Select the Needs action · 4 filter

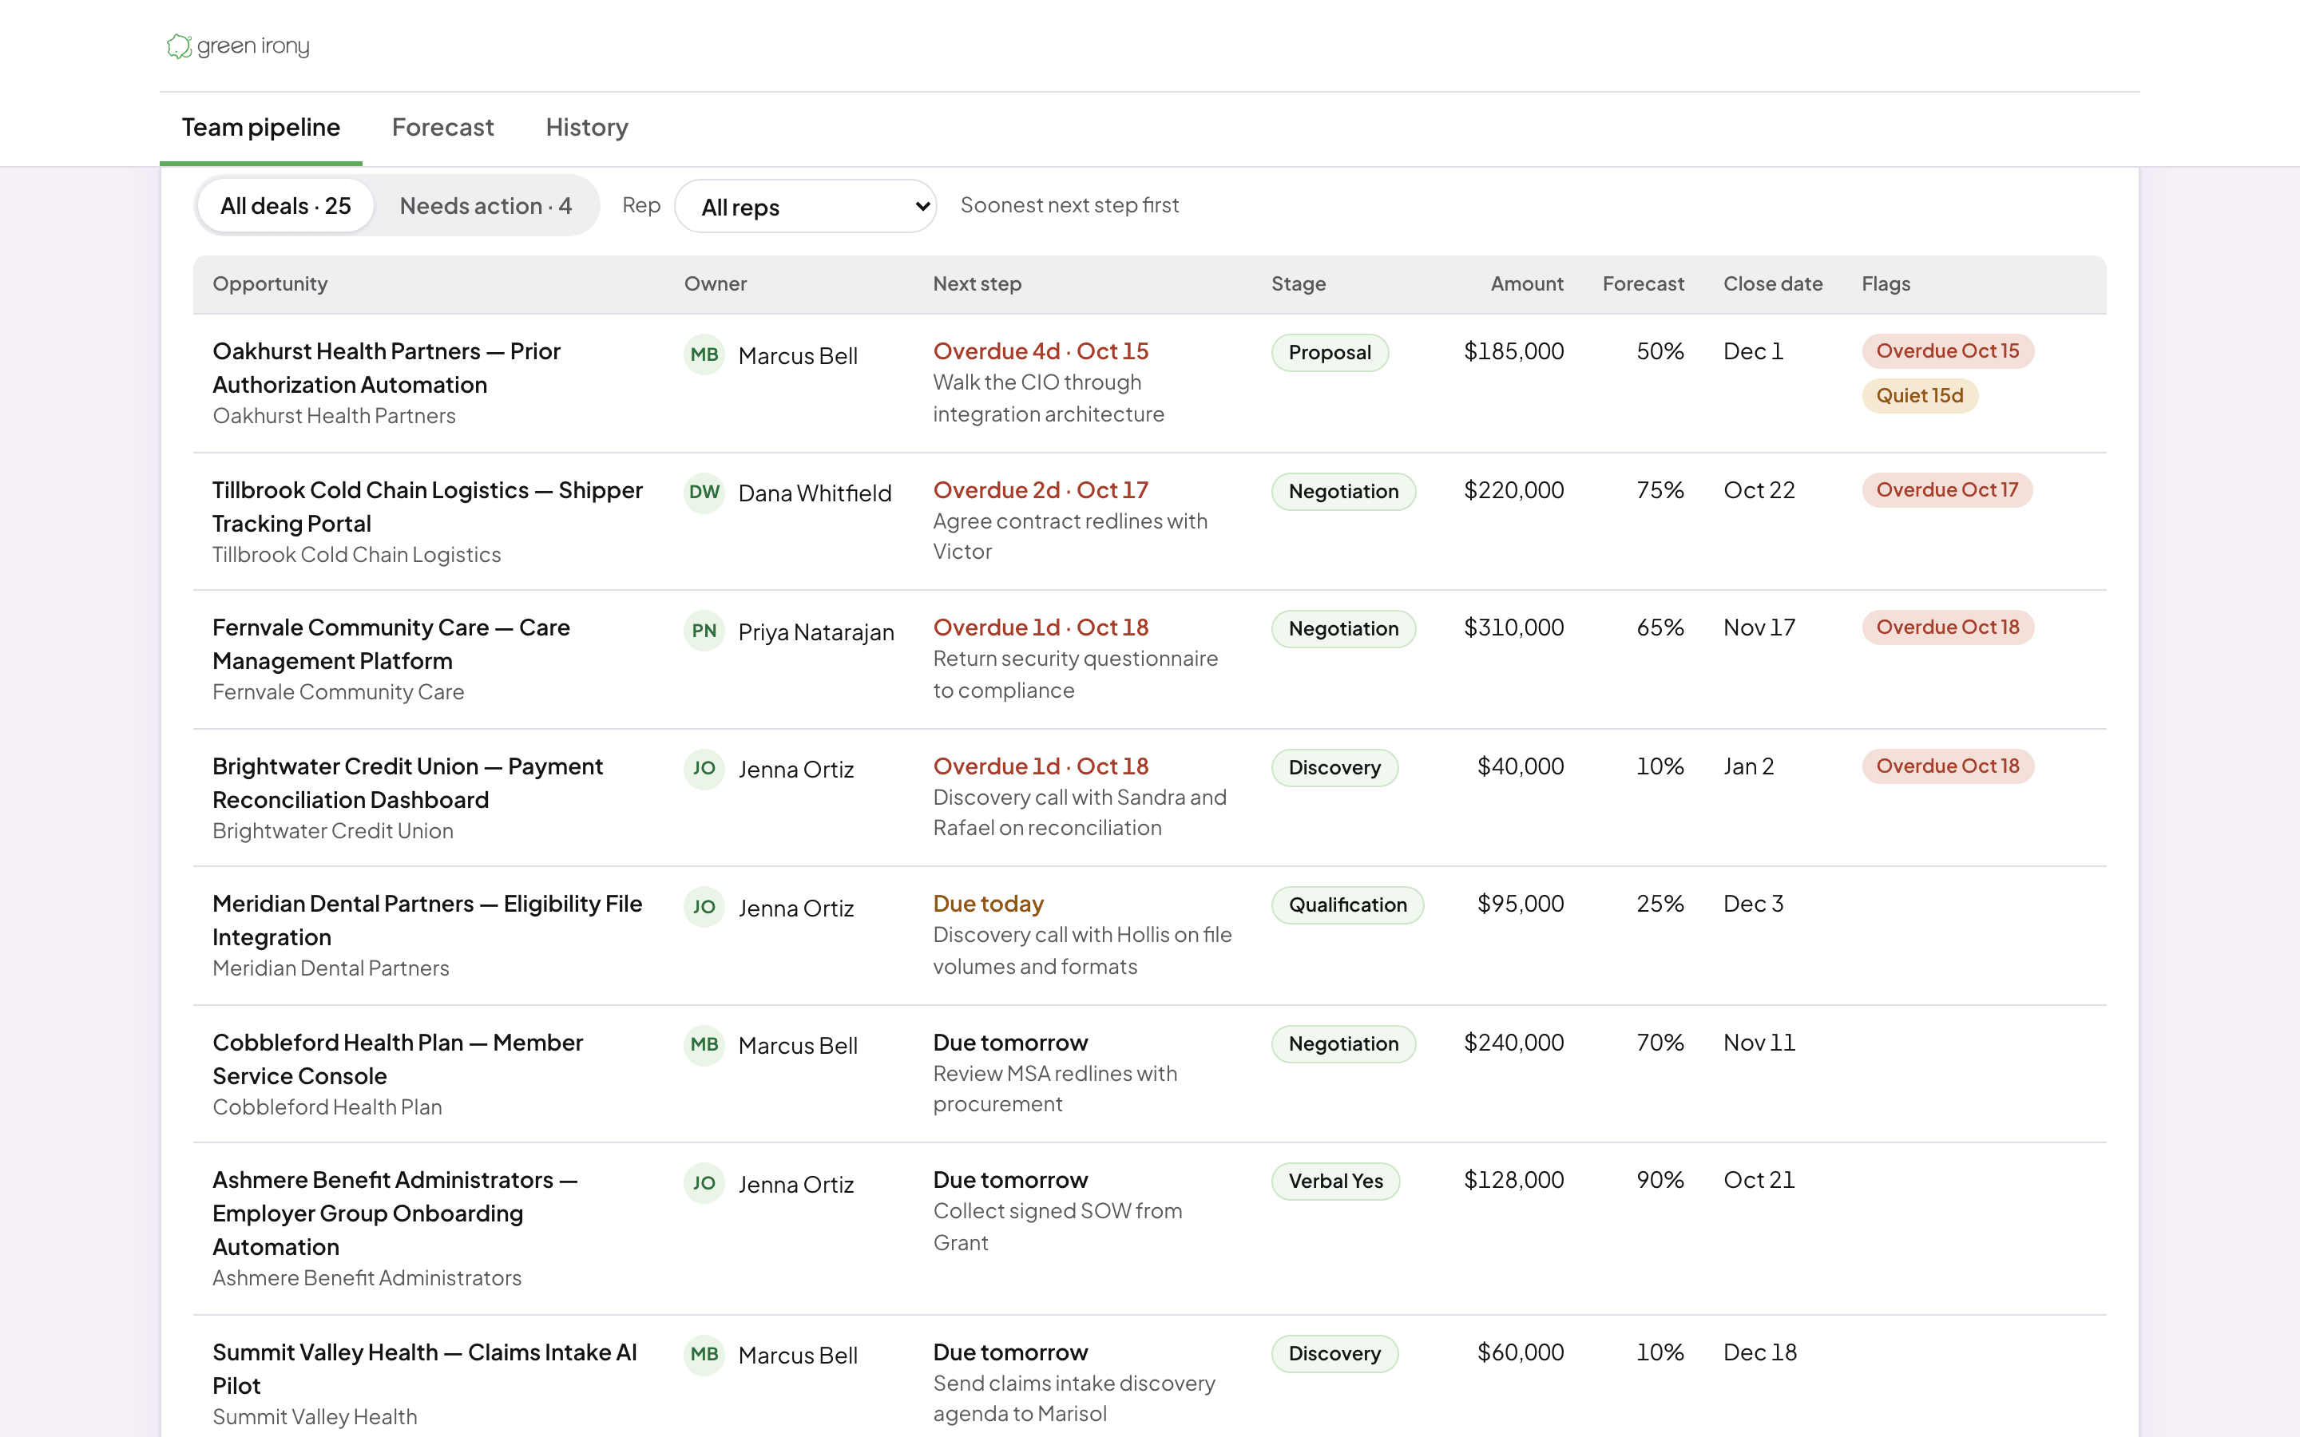485,205
